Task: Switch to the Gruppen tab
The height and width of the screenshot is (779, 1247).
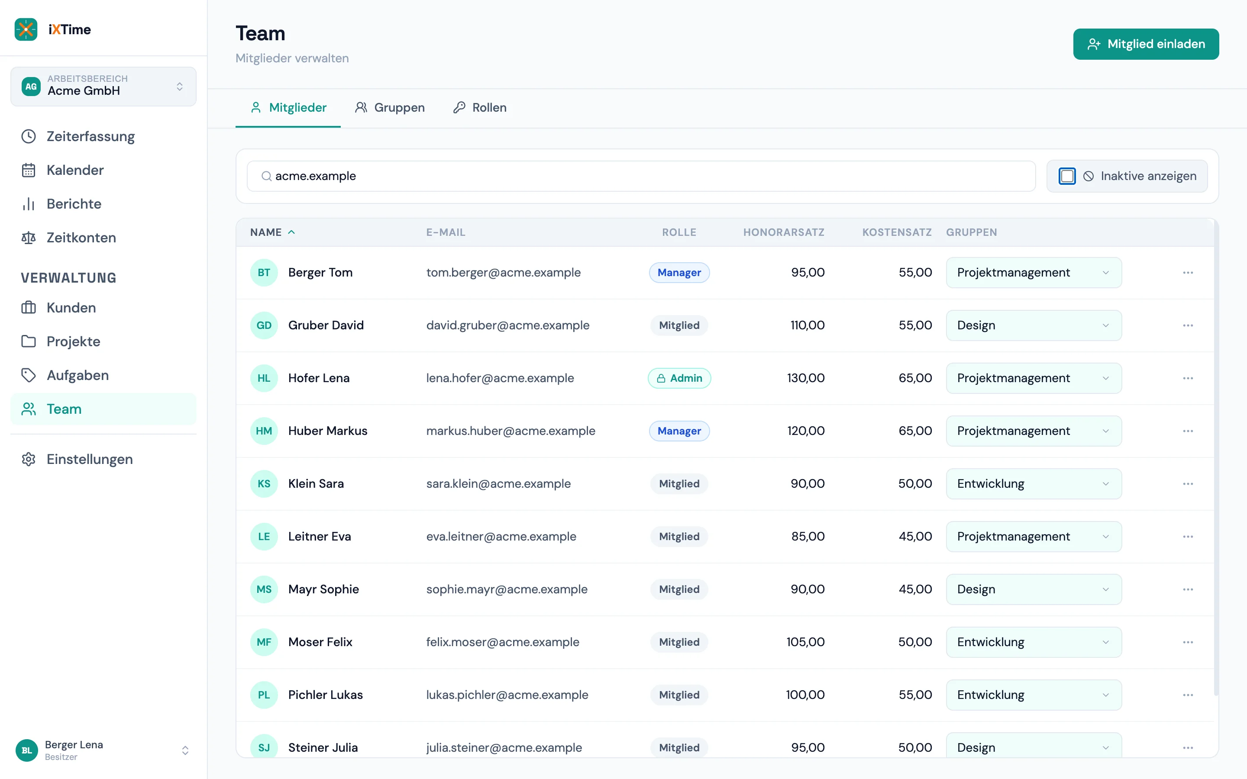Action: (390, 108)
